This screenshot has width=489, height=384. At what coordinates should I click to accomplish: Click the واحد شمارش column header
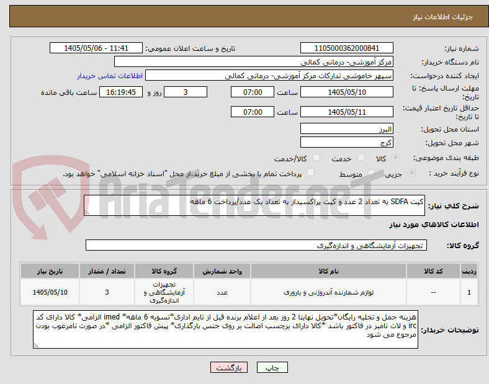tap(222, 271)
